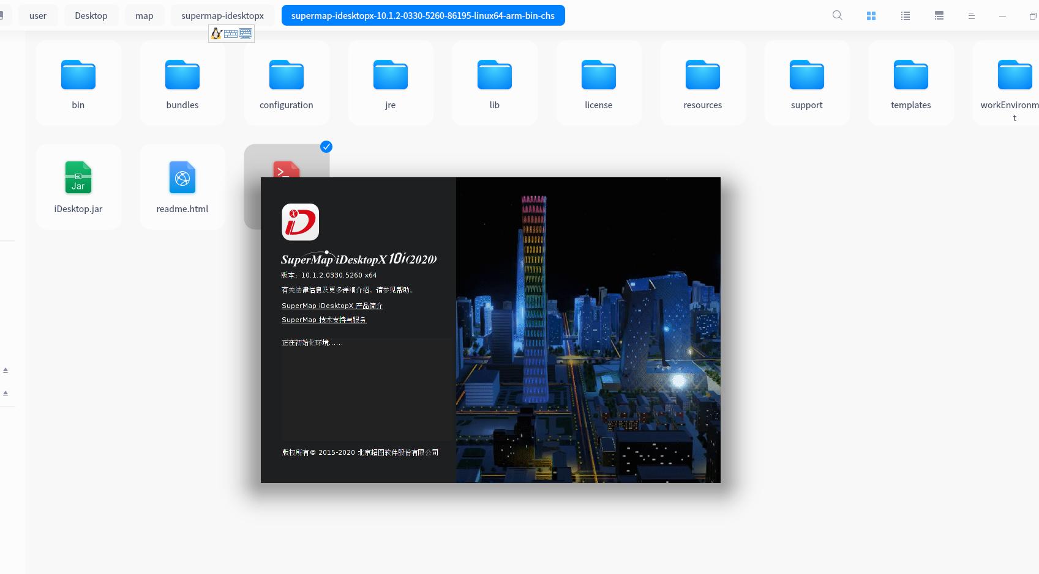Go to the supermap-idesktopx breadcrumb
Viewport: 1039px width, 574px height.
(222, 15)
